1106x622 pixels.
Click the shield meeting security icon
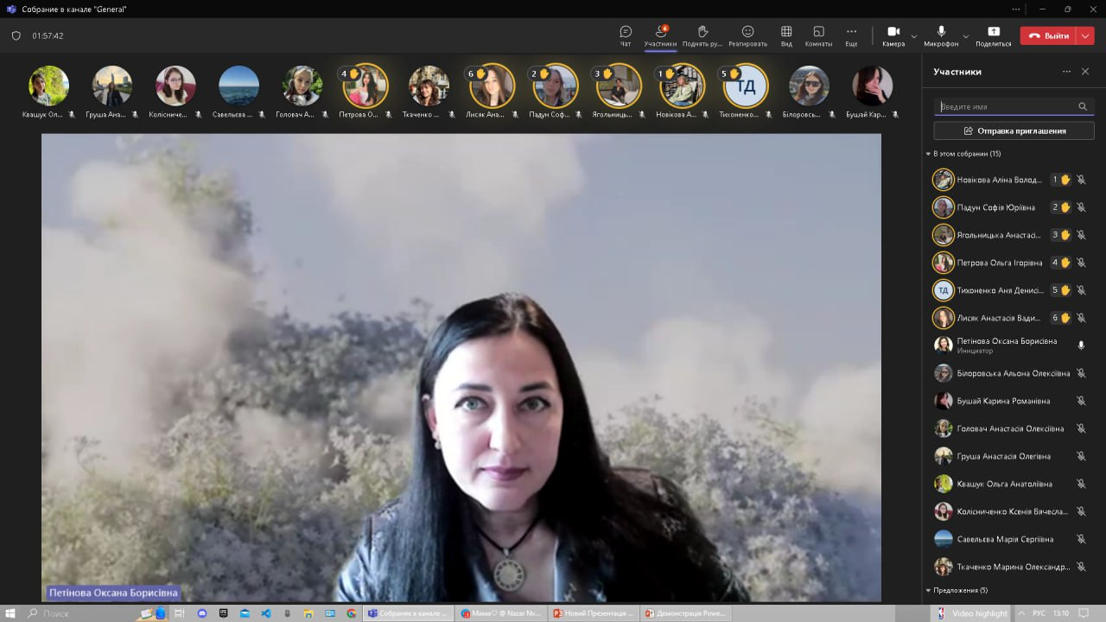pos(16,35)
